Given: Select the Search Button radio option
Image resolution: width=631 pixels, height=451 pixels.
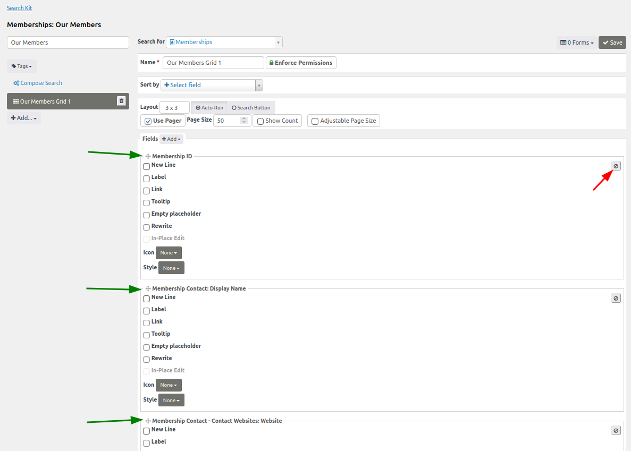Looking at the screenshot, I should click(x=251, y=108).
